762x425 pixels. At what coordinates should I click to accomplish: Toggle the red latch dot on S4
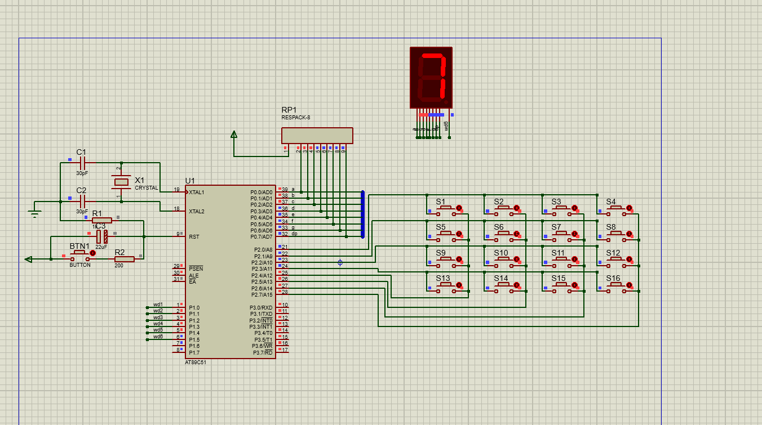tap(629, 208)
